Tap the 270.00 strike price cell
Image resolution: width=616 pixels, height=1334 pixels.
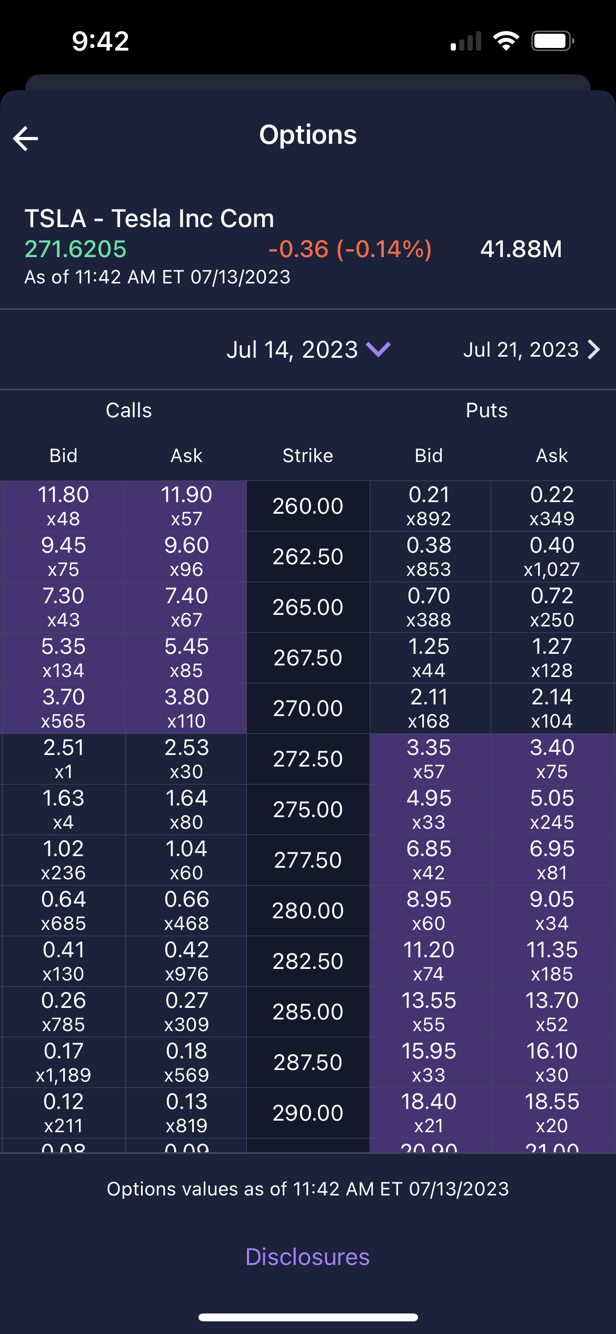click(308, 708)
